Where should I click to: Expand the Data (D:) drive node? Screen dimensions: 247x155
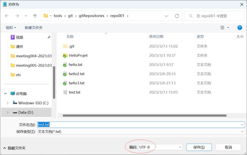pyautogui.click(x=8, y=112)
